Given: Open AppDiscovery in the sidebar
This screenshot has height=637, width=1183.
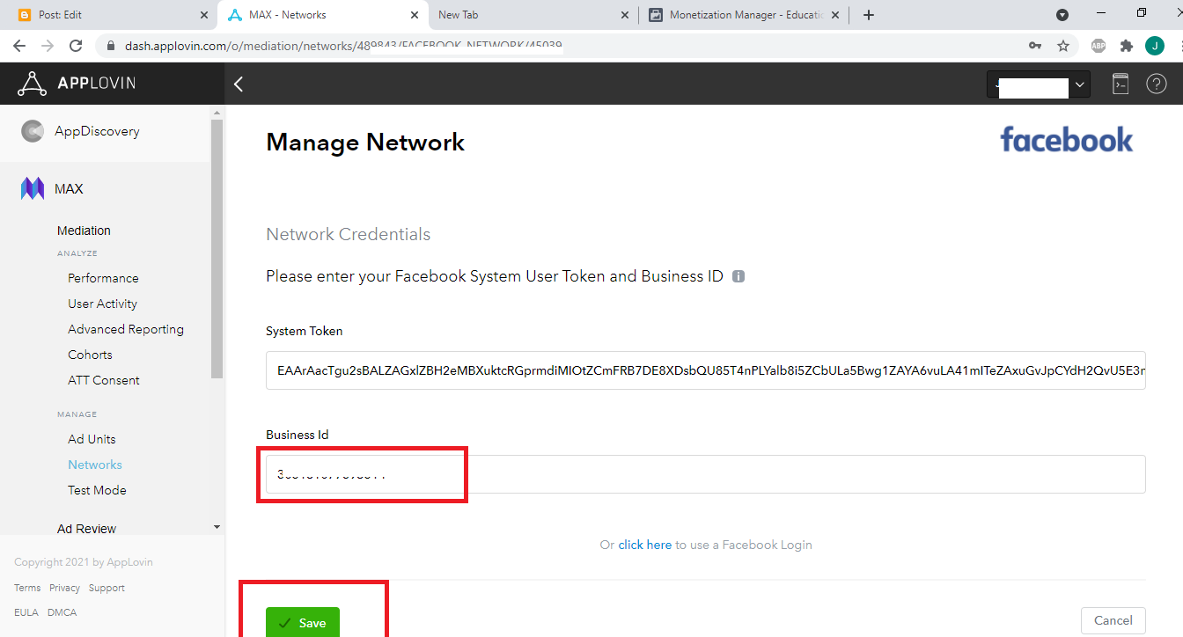Looking at the screenshot, I should coord(97,131).
